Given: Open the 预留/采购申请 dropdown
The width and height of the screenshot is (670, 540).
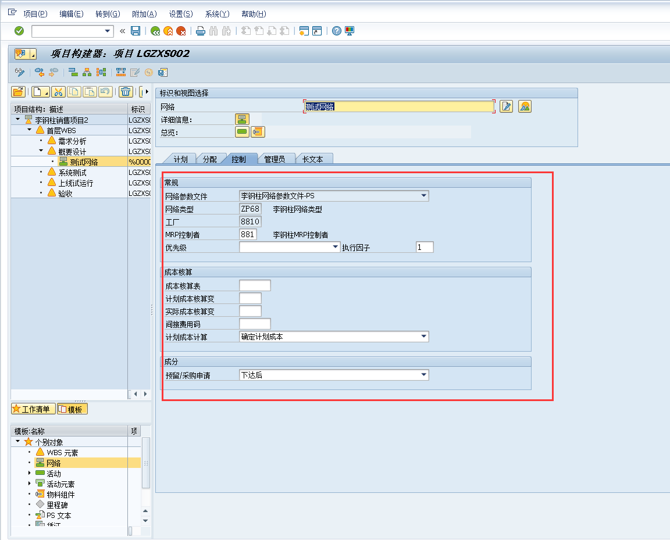Looking at the screenshot, I should pos(424,374).
